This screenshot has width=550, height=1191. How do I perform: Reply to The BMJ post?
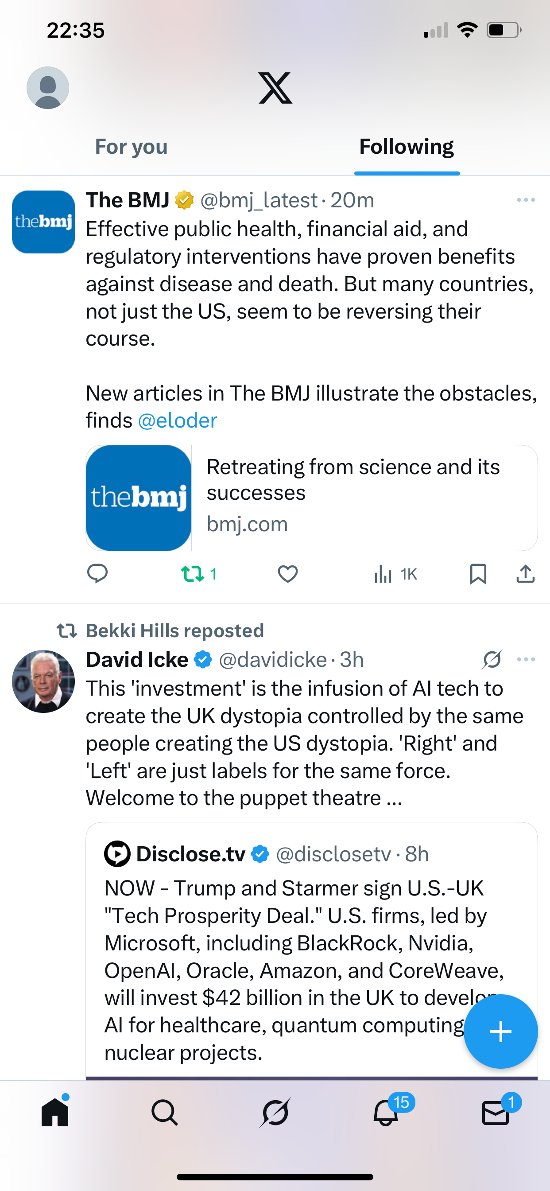(x=97, y=574)
